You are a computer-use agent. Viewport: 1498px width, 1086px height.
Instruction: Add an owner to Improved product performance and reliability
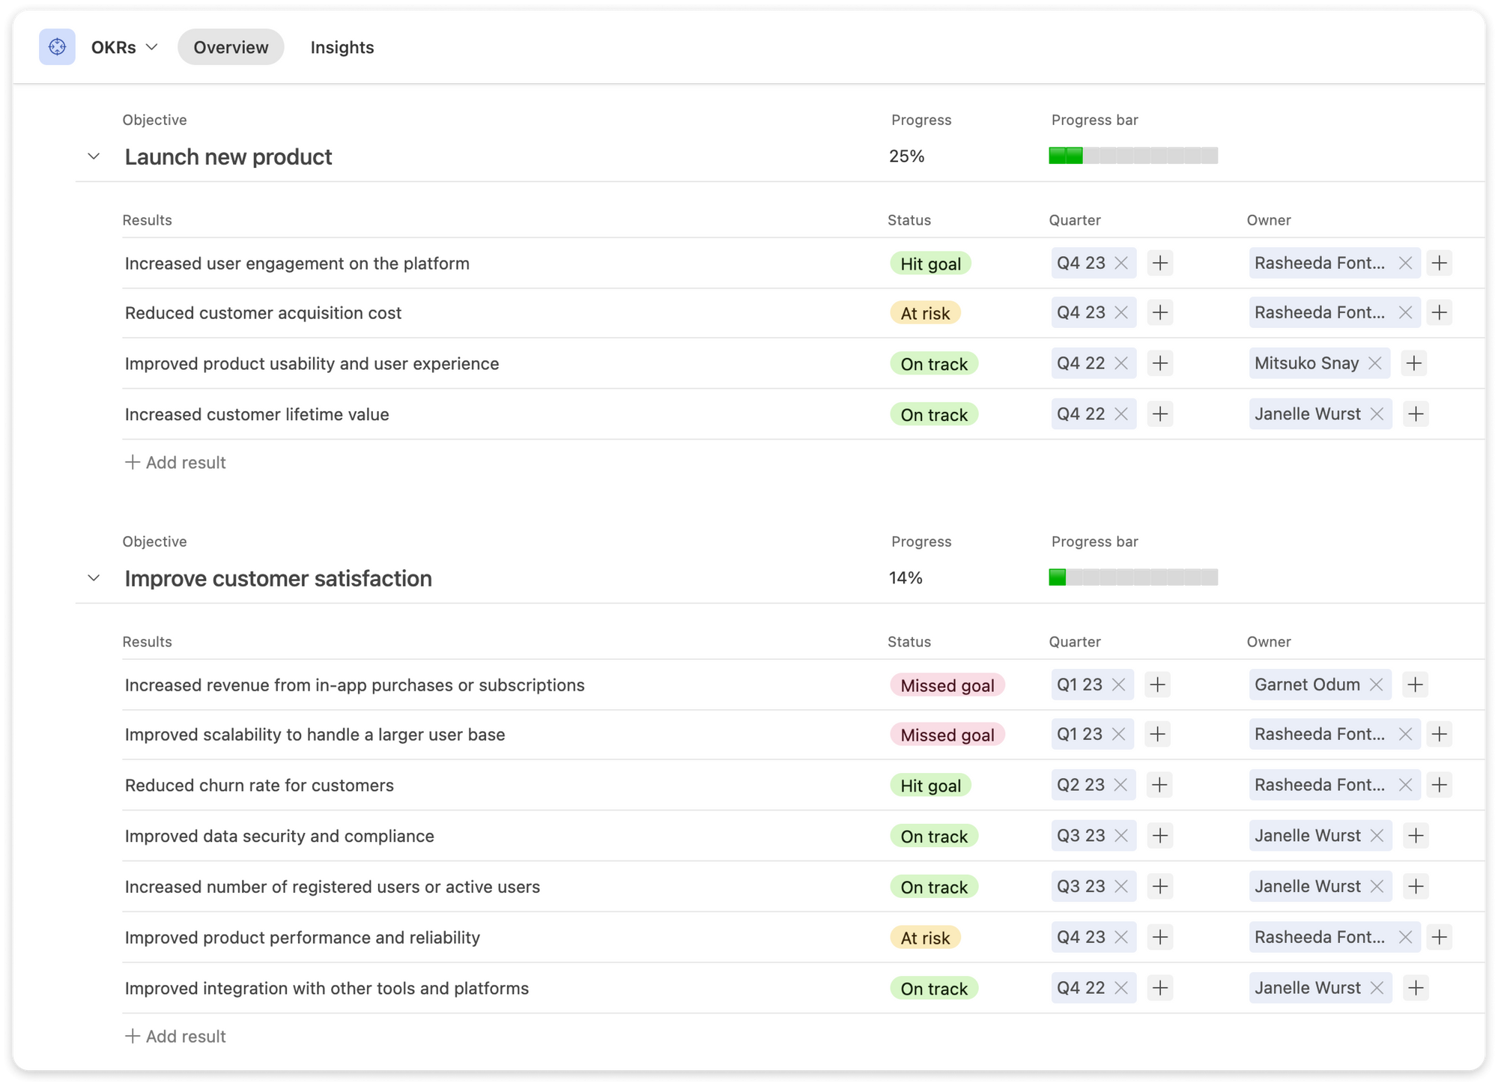pyautogui.click(x=1439, y=937)
